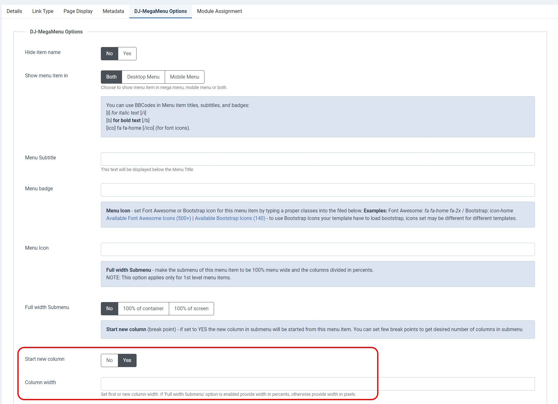Click the '[ico] fa fa-home [/ico]' example text

click(x=148, y=128)
